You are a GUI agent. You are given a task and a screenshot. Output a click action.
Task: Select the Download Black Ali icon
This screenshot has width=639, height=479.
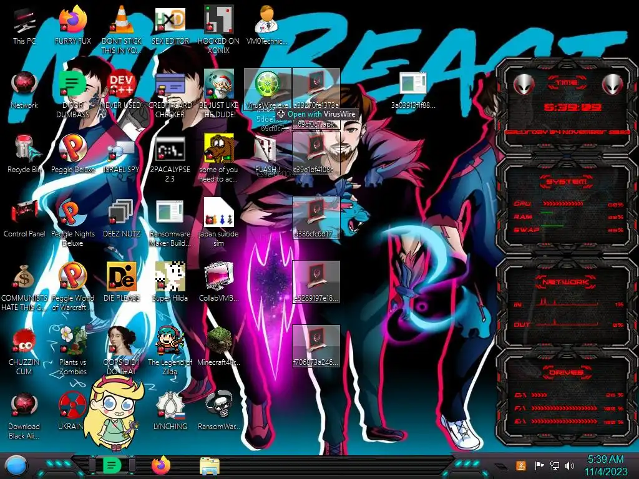click(24, 416)
